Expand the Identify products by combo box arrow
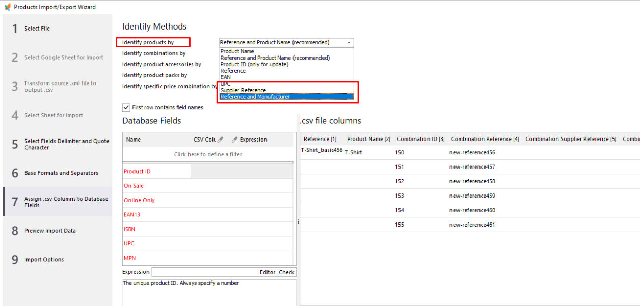 click(x=349, y=43)
